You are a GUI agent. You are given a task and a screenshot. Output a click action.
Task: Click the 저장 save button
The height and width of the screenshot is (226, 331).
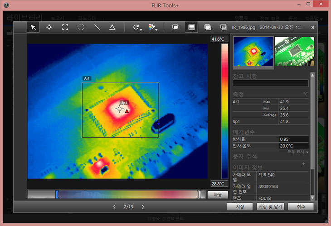pos(240,207)
